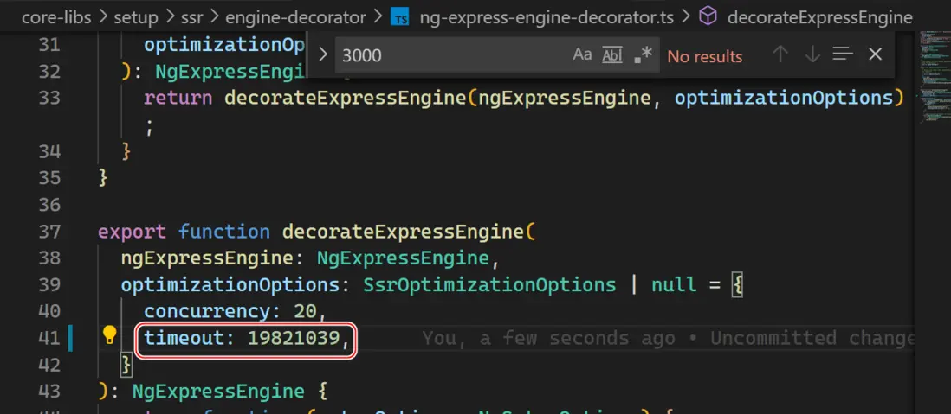Enable Match Case (Aa) in find
The height and width of the screenshot is (414, 951).
tap(582, 54)
